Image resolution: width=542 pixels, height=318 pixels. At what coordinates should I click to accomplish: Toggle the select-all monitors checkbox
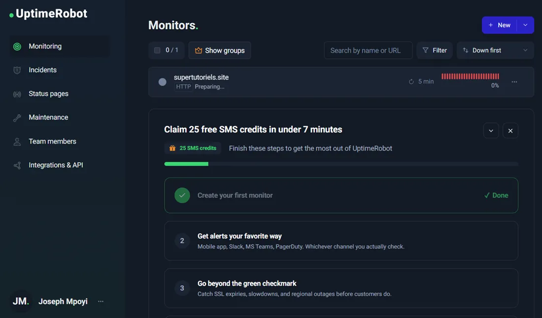157,50
